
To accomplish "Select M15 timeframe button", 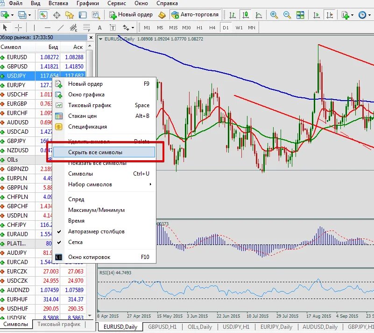I will click(173, 28).
